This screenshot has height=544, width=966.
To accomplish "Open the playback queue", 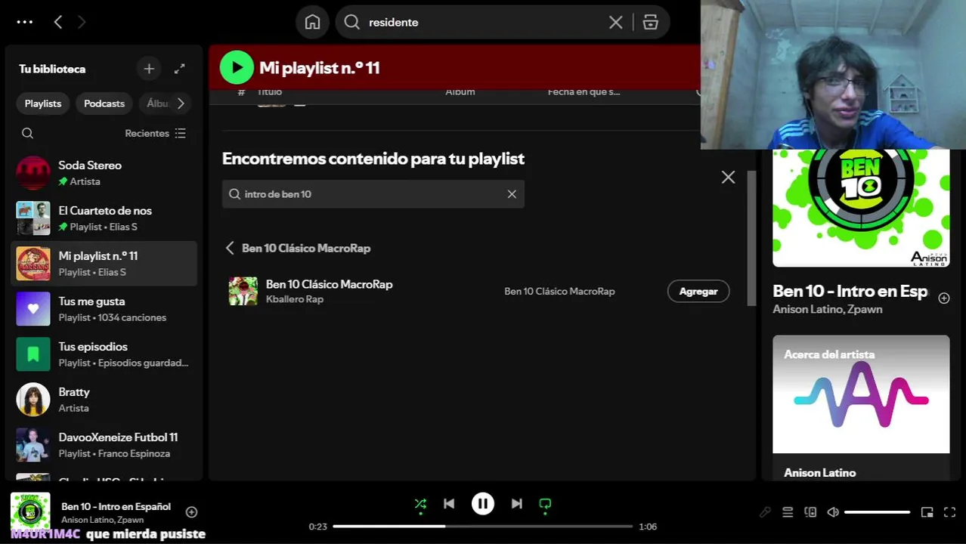I will tap(788, 512).
